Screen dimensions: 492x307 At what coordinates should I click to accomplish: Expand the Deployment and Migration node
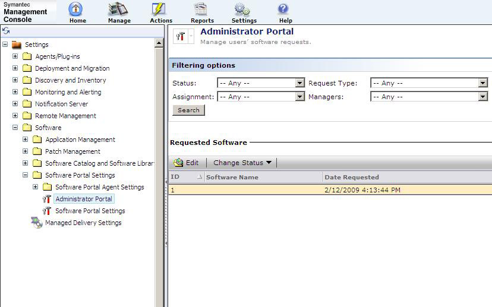(x=15, y=68)
